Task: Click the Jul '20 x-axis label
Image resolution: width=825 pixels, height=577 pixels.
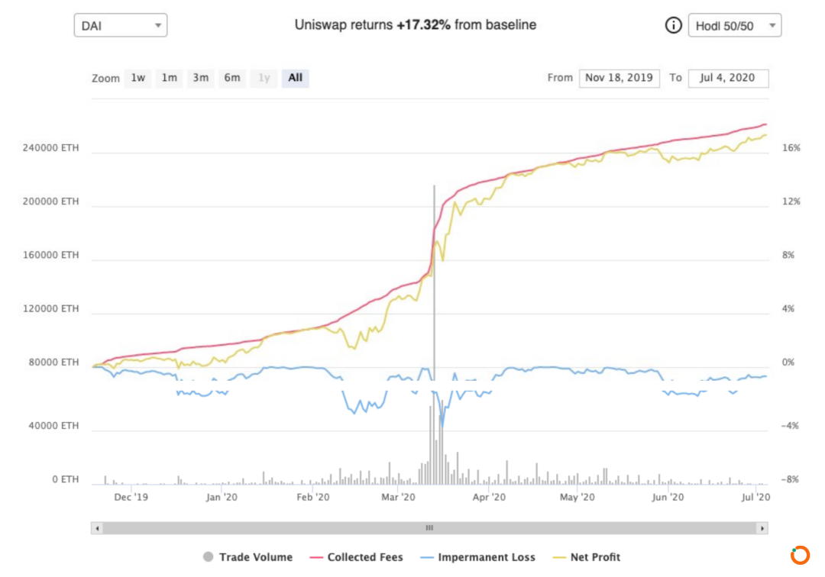Action: pos(755,497)
